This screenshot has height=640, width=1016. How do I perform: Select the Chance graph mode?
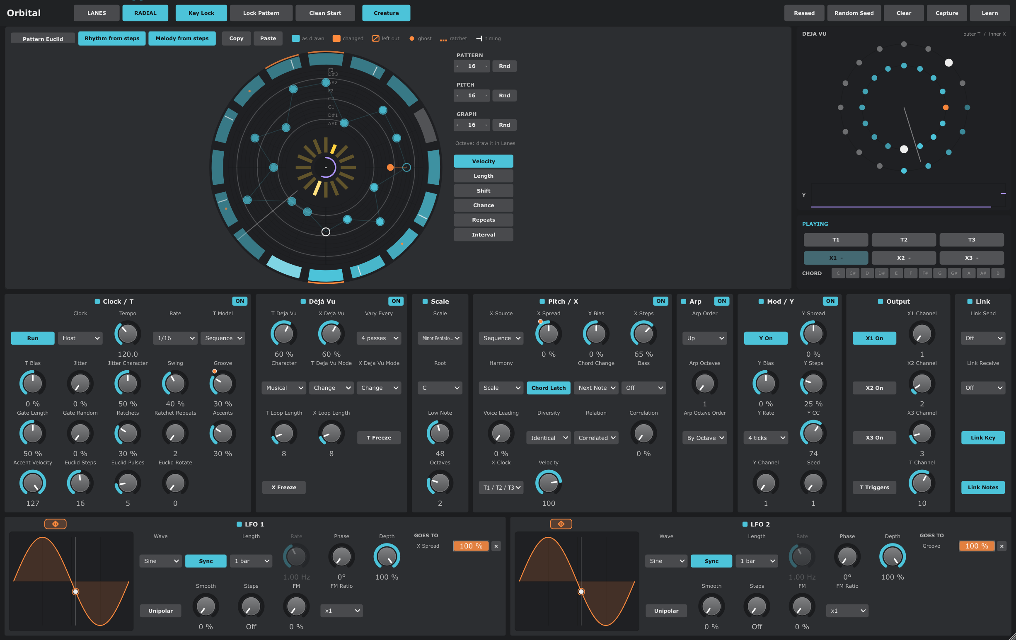point(484,205)
